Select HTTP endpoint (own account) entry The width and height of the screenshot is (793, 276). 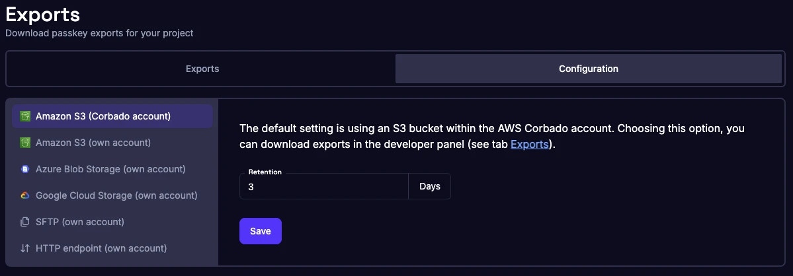pos(101,248)
